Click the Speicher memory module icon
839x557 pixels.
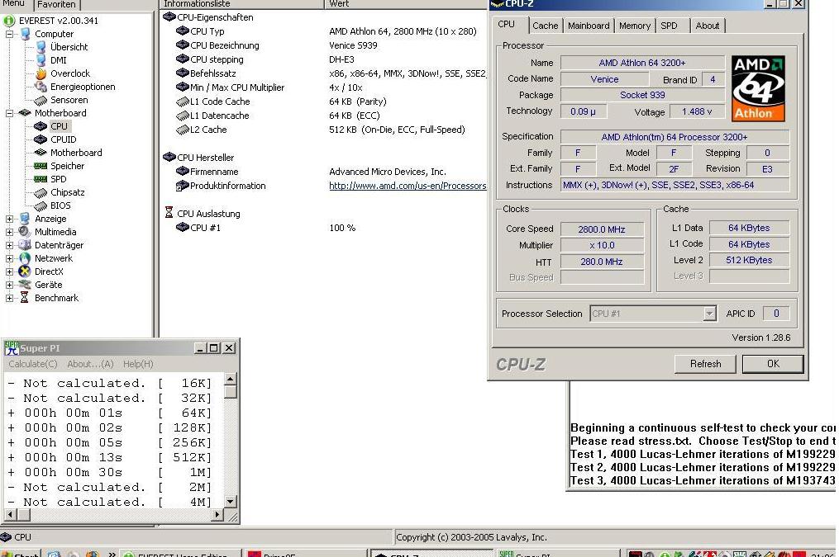pyautogui.click(x=41, y=166)
